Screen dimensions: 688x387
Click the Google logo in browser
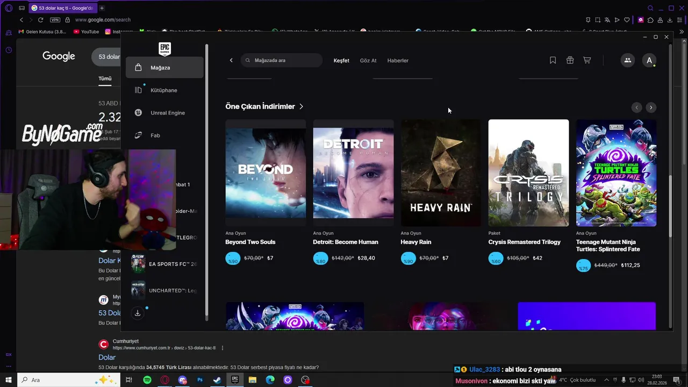pos(59,56)
